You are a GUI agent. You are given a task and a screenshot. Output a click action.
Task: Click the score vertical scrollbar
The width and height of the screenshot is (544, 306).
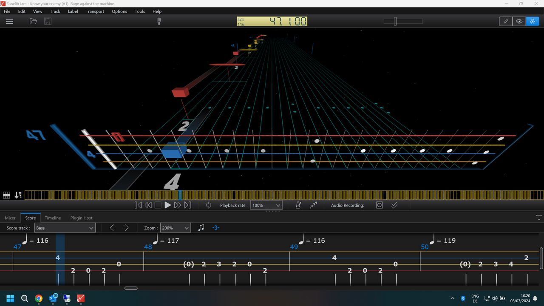pyautogui.click(x=541, y=258)
